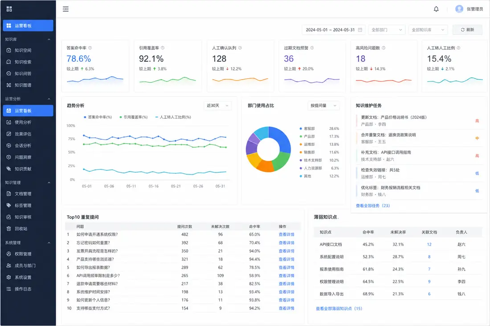Image resolution: width=490 pixels, height=326 pixels.
Task: Click the info icon beside 过期文档预警
Action: (x=312, y=48)
